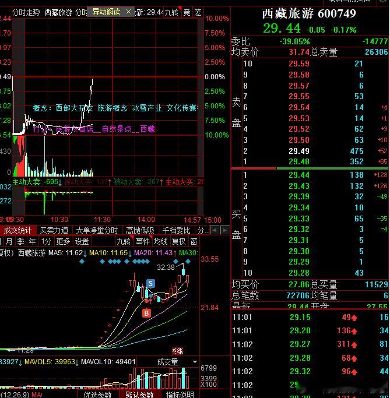Screen dimensions: 390x398
Task: Click the 指标说明 button
Action: 180,395
